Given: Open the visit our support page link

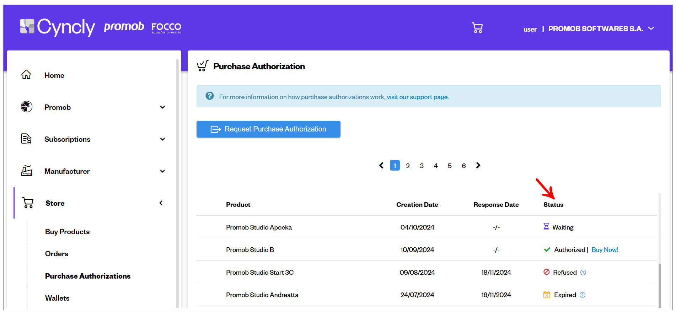Looking at the screenshot, I should (418, 97).
